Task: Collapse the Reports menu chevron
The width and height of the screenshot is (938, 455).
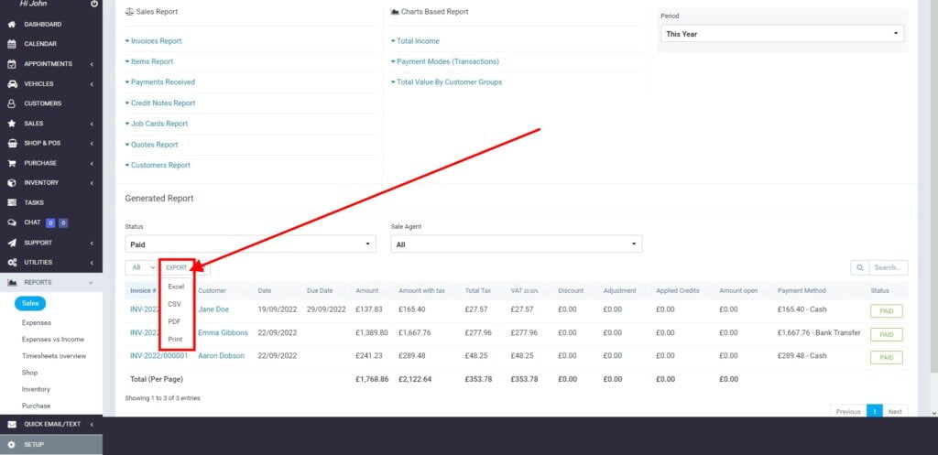Action: pos(91,282)
